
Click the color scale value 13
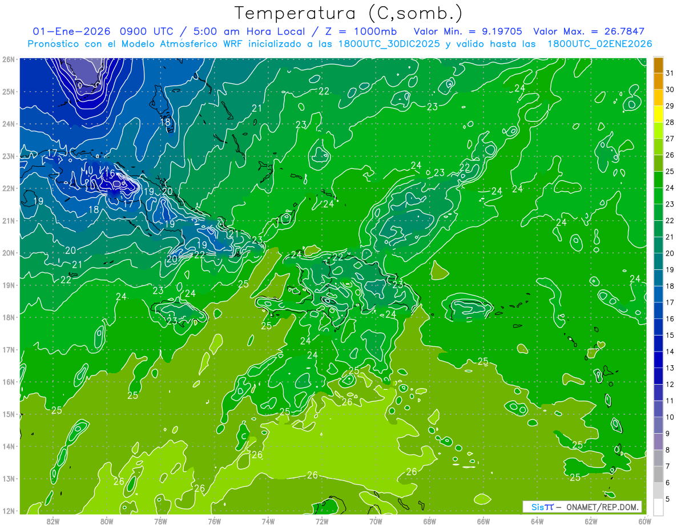[670, 368]
